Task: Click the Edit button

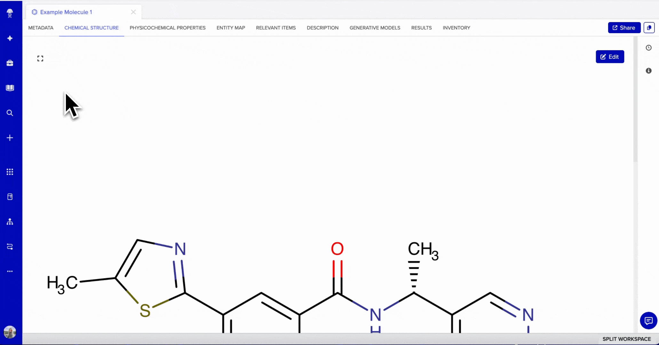Action: pos(610,57)
